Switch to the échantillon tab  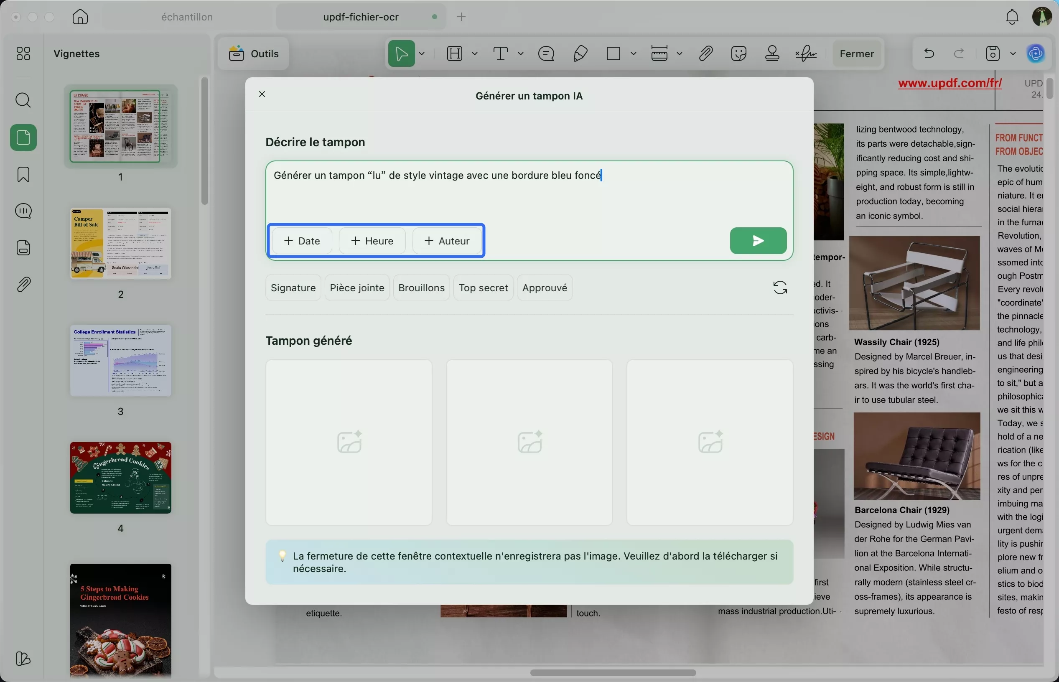pyautogui.click(x=187, y=17)
